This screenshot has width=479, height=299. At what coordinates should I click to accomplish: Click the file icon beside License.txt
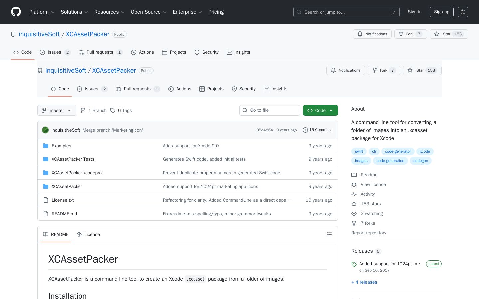(46, 200)
